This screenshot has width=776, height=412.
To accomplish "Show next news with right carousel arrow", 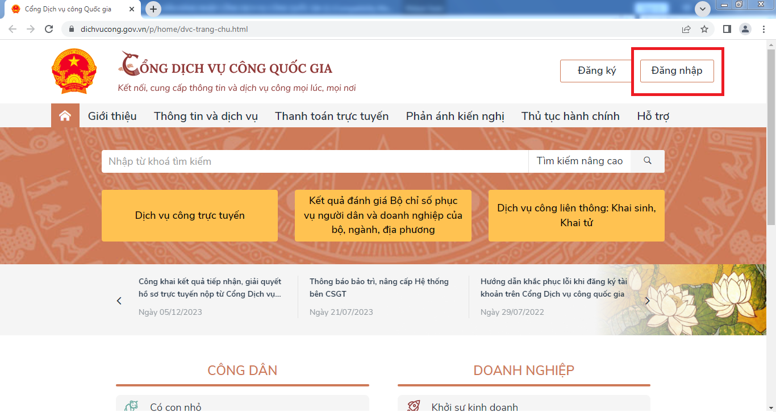I will 647,301.
